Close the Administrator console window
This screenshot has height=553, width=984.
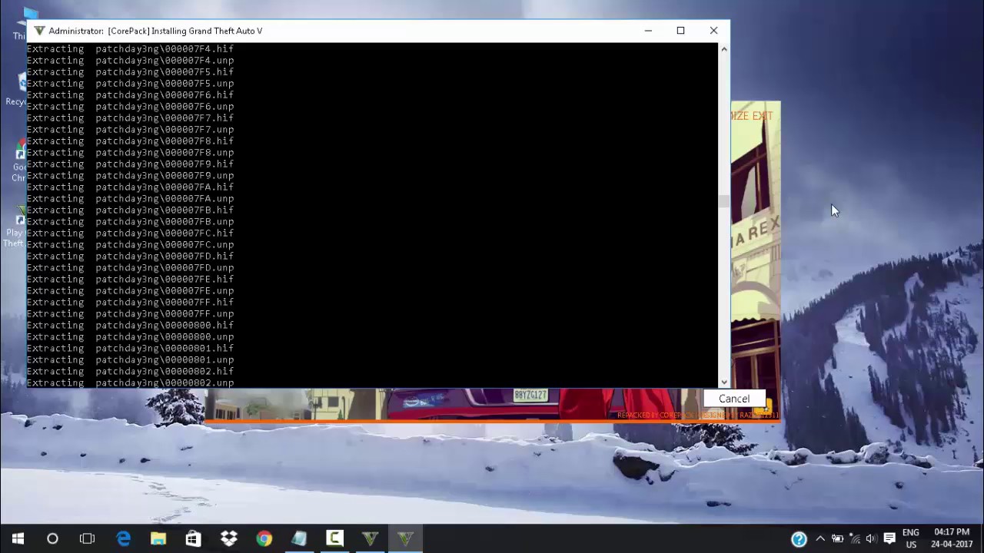click(x=713, y=31)
